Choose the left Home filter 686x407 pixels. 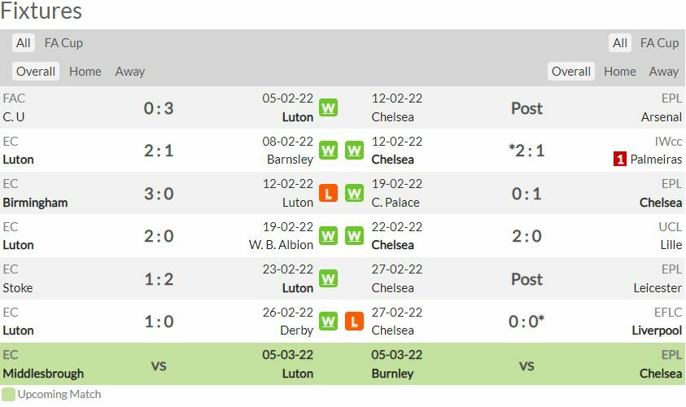click(x=85, y=72)
